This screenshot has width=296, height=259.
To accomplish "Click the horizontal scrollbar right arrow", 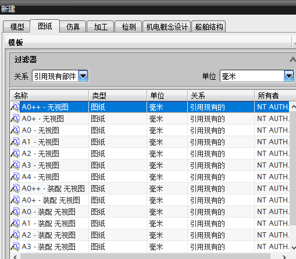I will coord(284,257).
